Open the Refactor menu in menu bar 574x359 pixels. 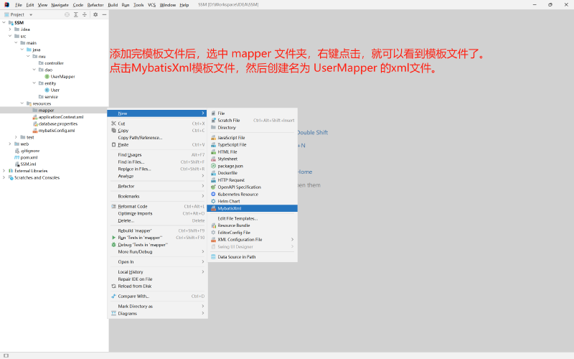point(95,5)
